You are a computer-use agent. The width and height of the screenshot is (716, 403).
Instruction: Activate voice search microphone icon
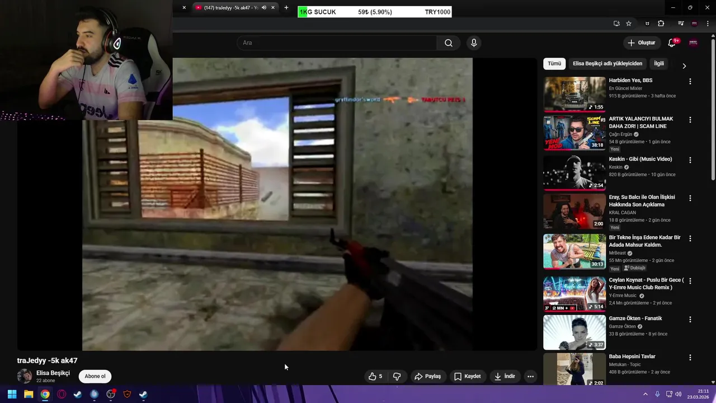tap(474, 43)
